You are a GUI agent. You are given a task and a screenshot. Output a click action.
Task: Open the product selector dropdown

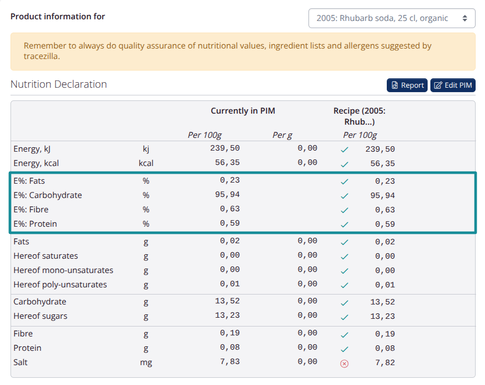pos(391,18)
